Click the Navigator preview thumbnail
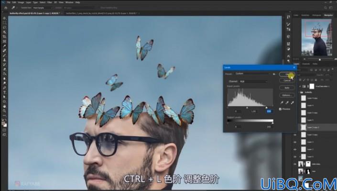The image size is (337, 191). [x=316, y=37]
